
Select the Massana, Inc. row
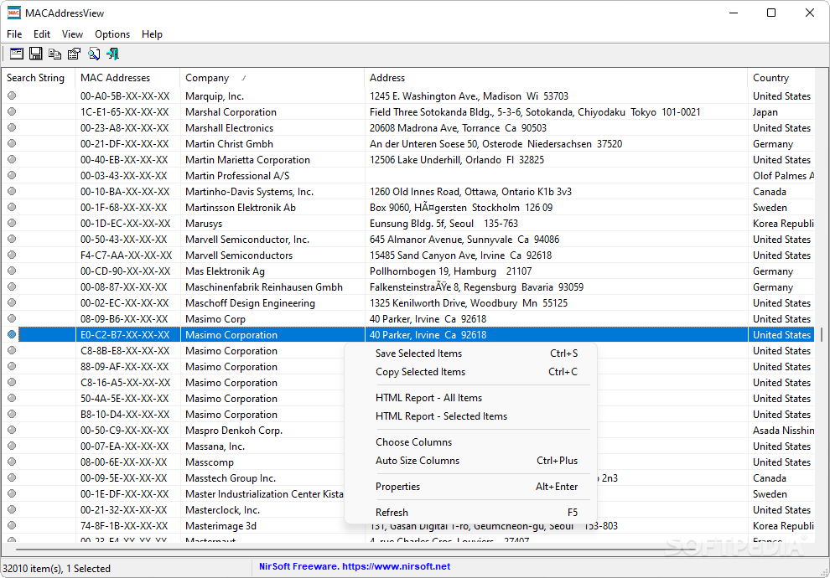(408, 446)
